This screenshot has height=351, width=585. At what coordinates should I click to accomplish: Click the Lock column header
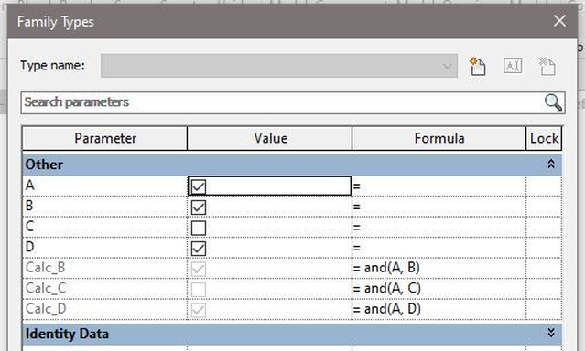click(544, 138)
